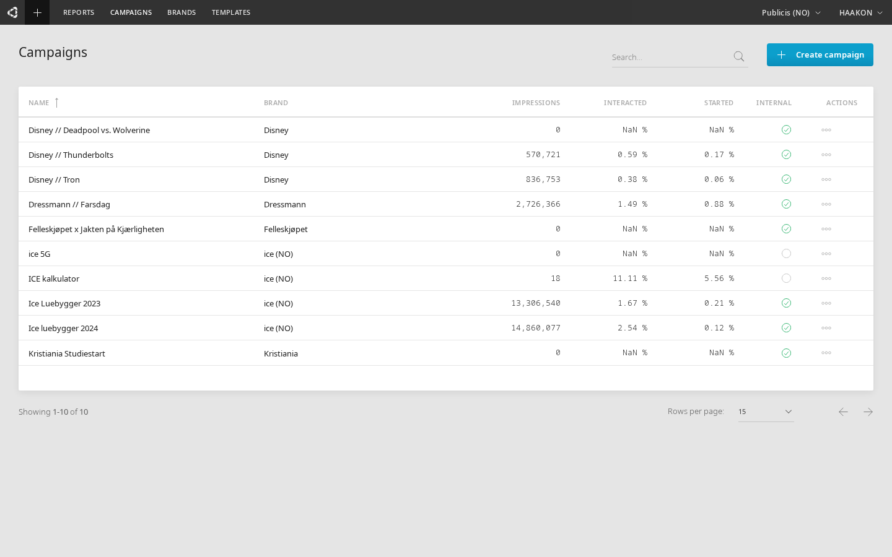Viewport: 892px width, 557px height.
Task: Open actions menu for ICE kalkulator
Action: click(x=826, y=278)
